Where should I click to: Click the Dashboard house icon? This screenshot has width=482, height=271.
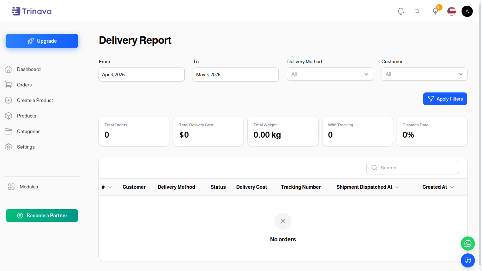pos(8,69)
